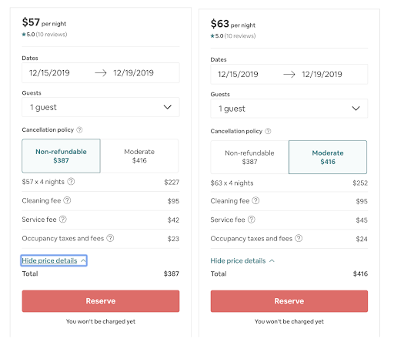Click Reserve button in $57 panel

click(101, 301)
